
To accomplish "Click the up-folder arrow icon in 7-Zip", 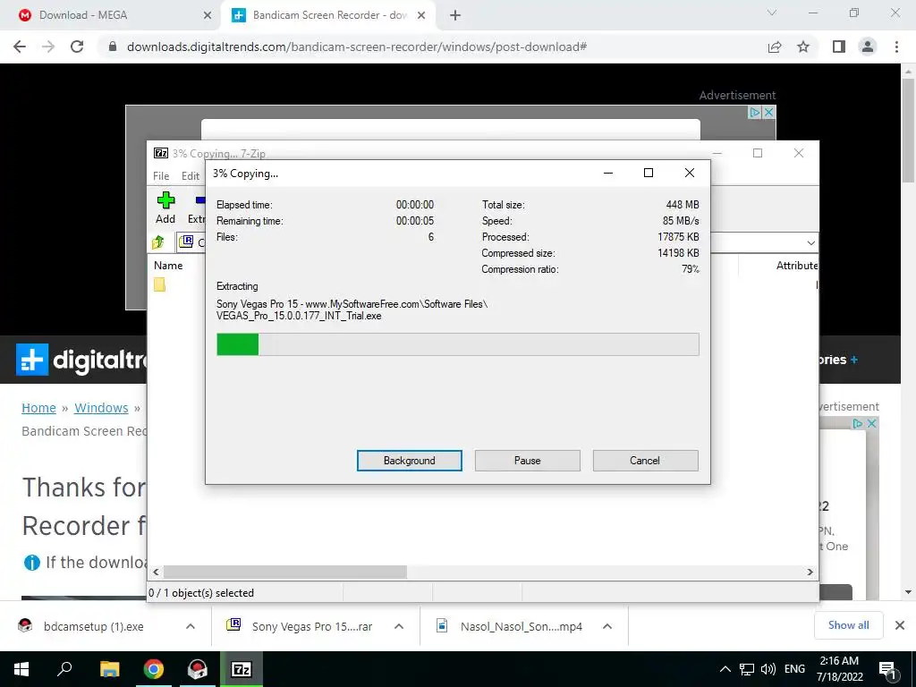I will (x=158, y=242).
